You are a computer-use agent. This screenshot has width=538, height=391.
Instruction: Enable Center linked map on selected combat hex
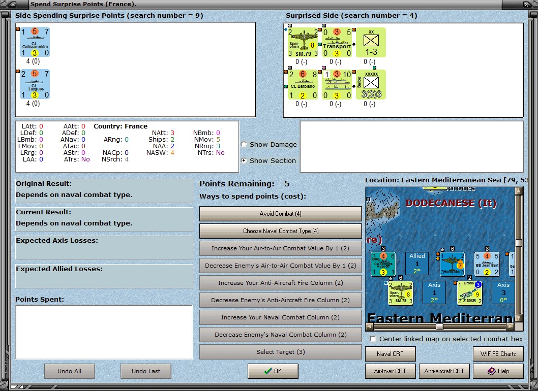pyautogui.click(x=373, y=339)
